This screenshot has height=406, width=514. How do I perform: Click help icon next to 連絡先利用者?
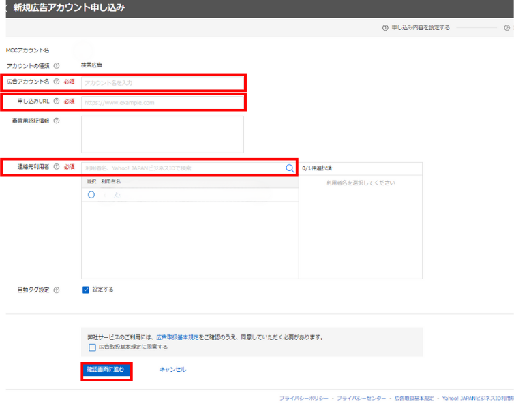pos(57,167)
